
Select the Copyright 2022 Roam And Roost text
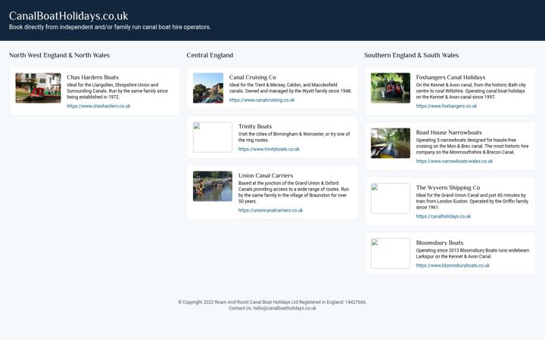pos(272,302)
